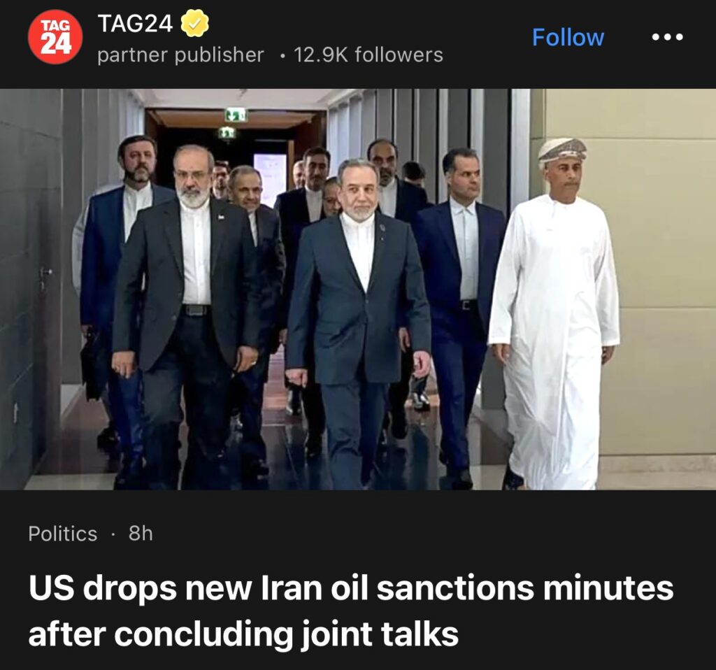Screen dimensions: 716x670
Task: Click the door handle on left wall in photo
Action: [45, 273]
